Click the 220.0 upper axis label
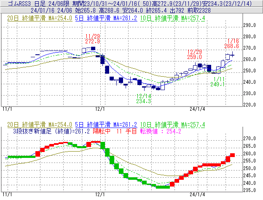This screenshot has width=263, height=200. coord(250,105)
